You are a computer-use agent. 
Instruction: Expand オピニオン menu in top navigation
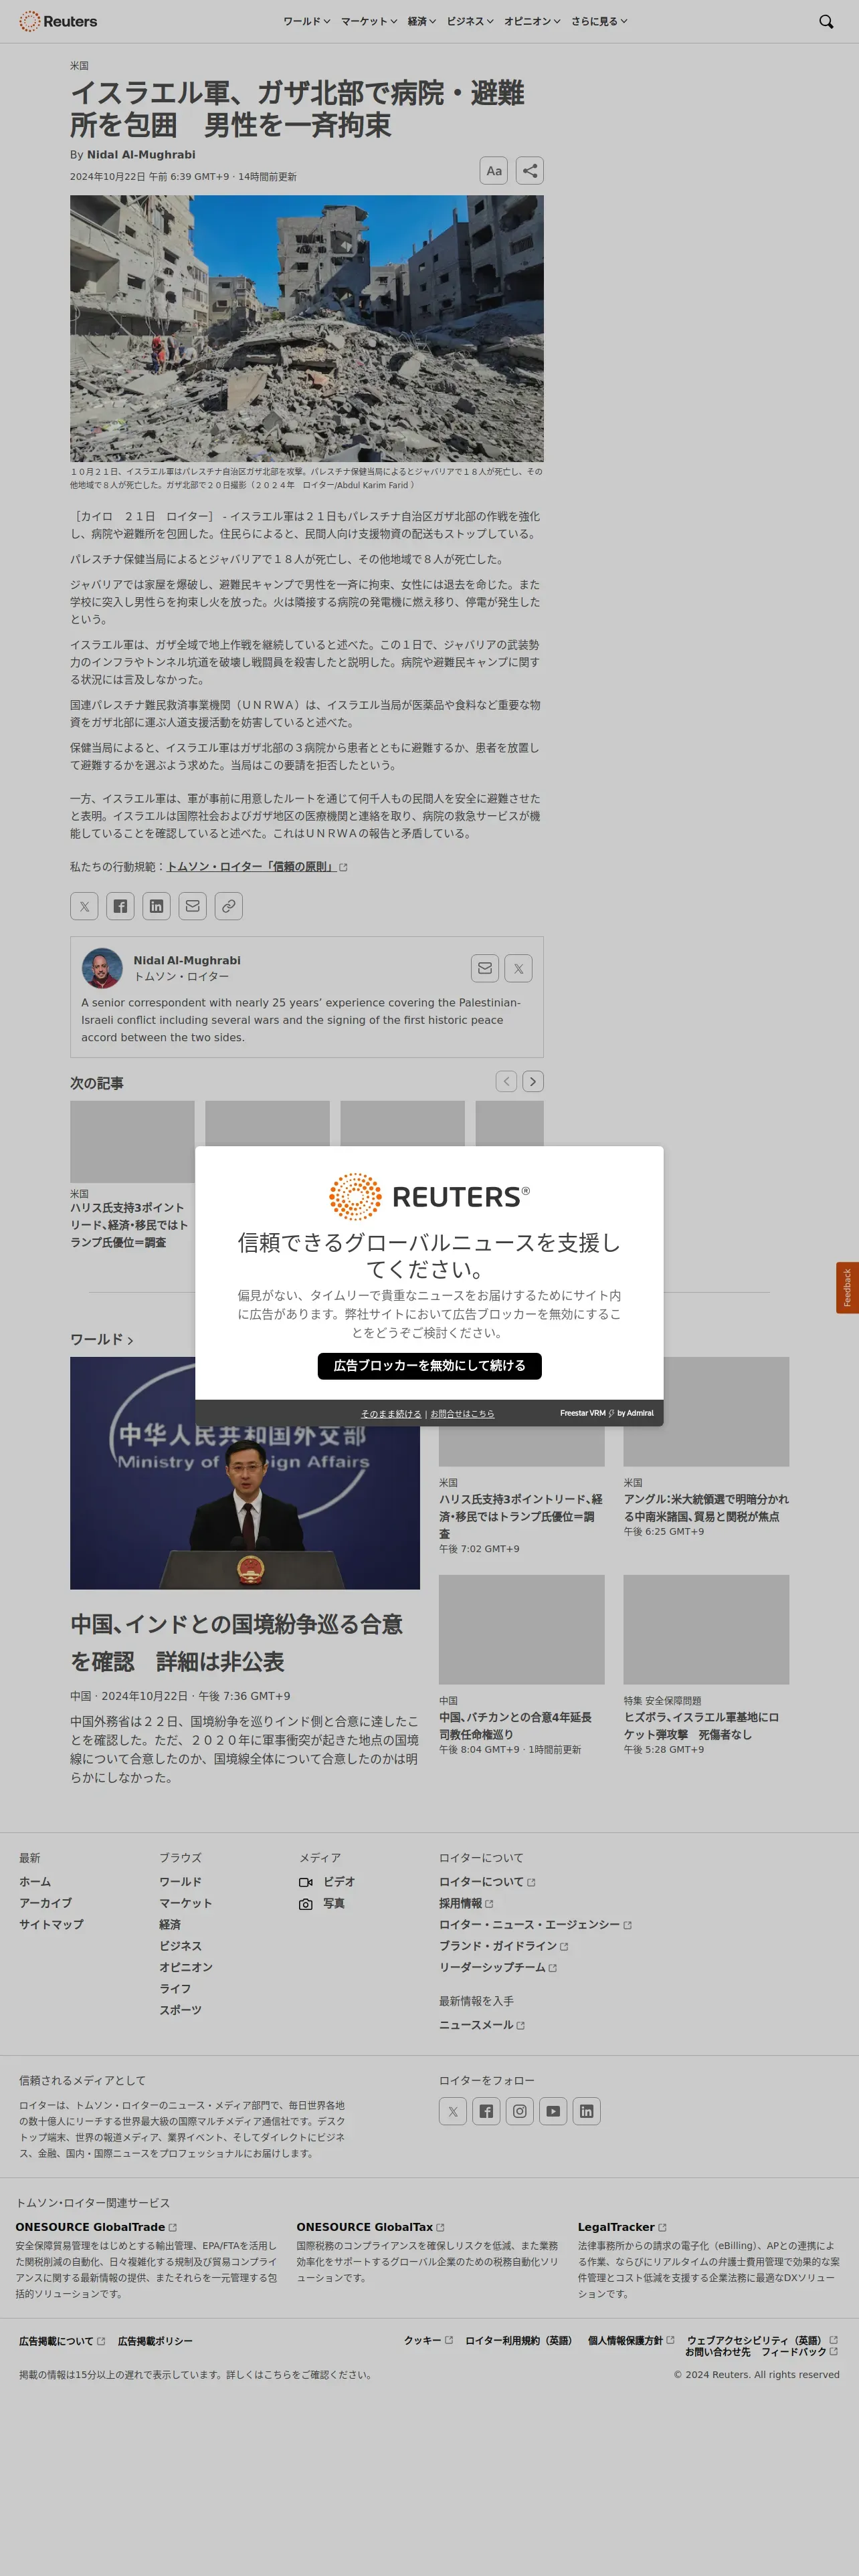532,21
